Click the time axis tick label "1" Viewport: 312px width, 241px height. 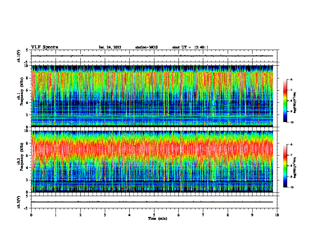[x=56, y=215]
